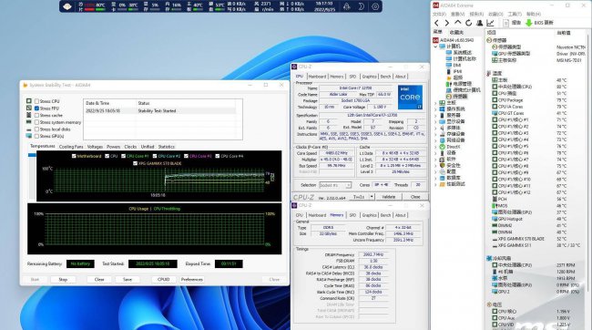This screenshot has height=330, width=592.
Task: Enable the Stress GPU(s) checkbox
Action: [36, 136]
